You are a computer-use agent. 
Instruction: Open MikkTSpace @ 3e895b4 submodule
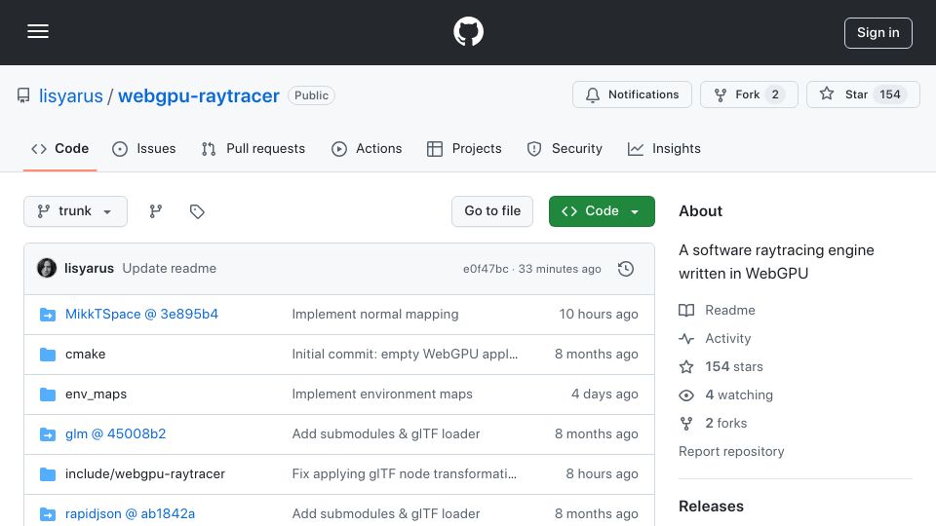tap(141, 315)
